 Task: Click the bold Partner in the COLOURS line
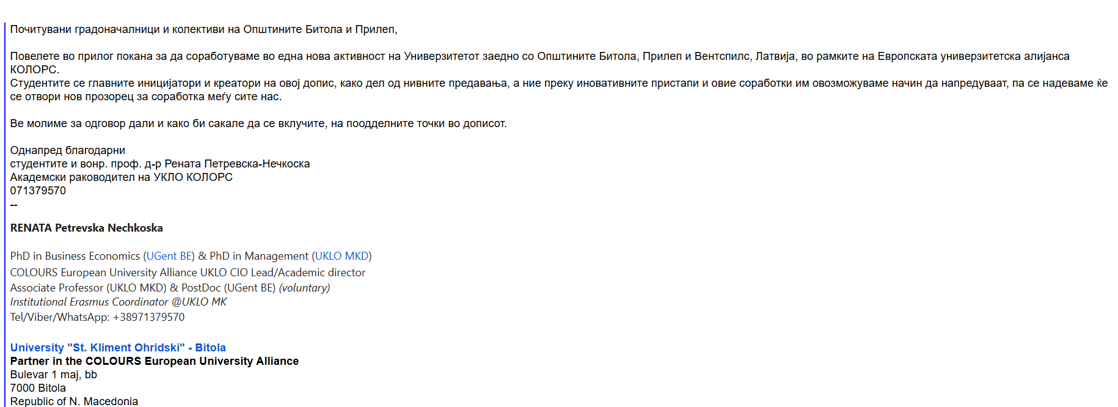coord(155,361)
